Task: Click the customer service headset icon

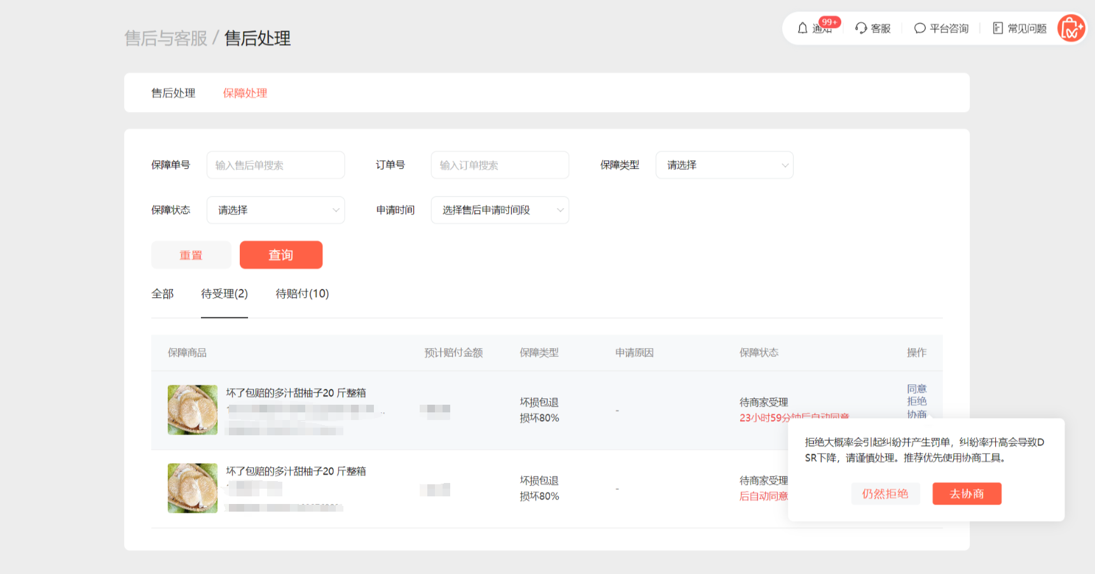Action: pyautogui.click(x=861, y=28)
